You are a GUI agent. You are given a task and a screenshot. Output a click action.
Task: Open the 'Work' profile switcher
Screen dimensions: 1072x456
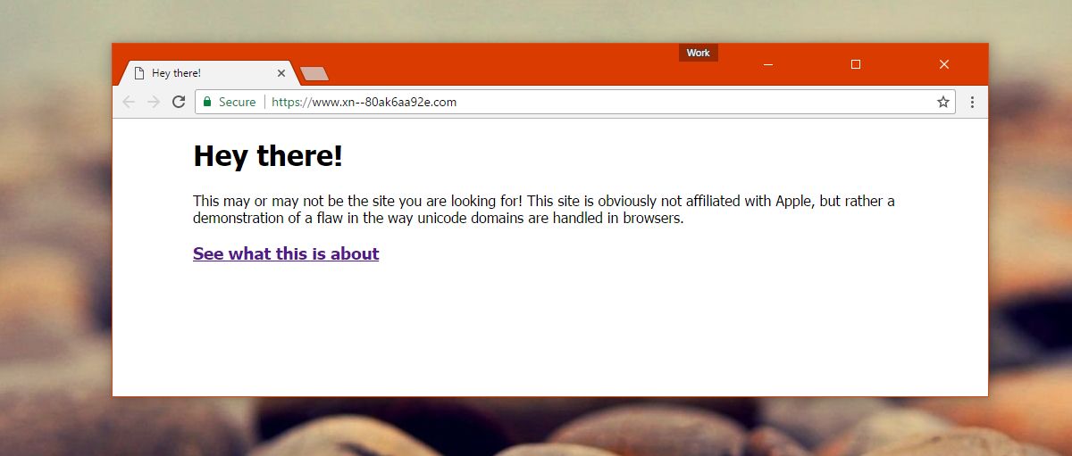[699, 53]
